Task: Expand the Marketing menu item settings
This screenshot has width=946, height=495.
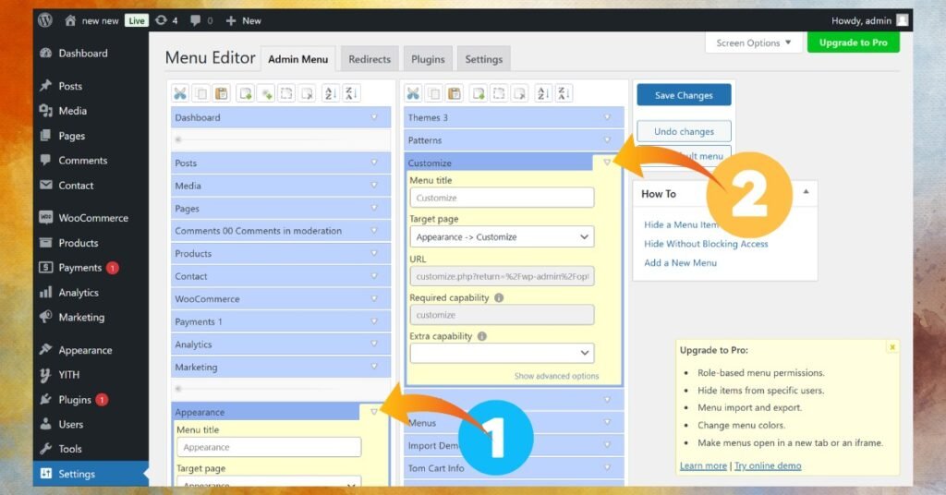Action: click(374, 367)
